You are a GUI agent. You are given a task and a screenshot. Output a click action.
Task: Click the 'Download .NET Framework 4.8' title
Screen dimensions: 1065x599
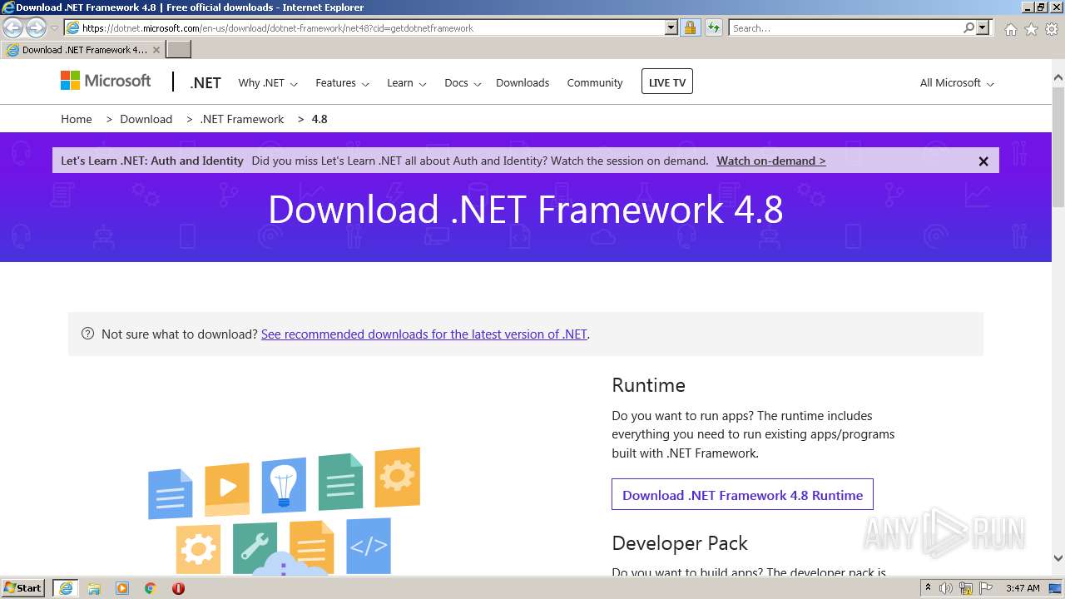tap(526, 210)
